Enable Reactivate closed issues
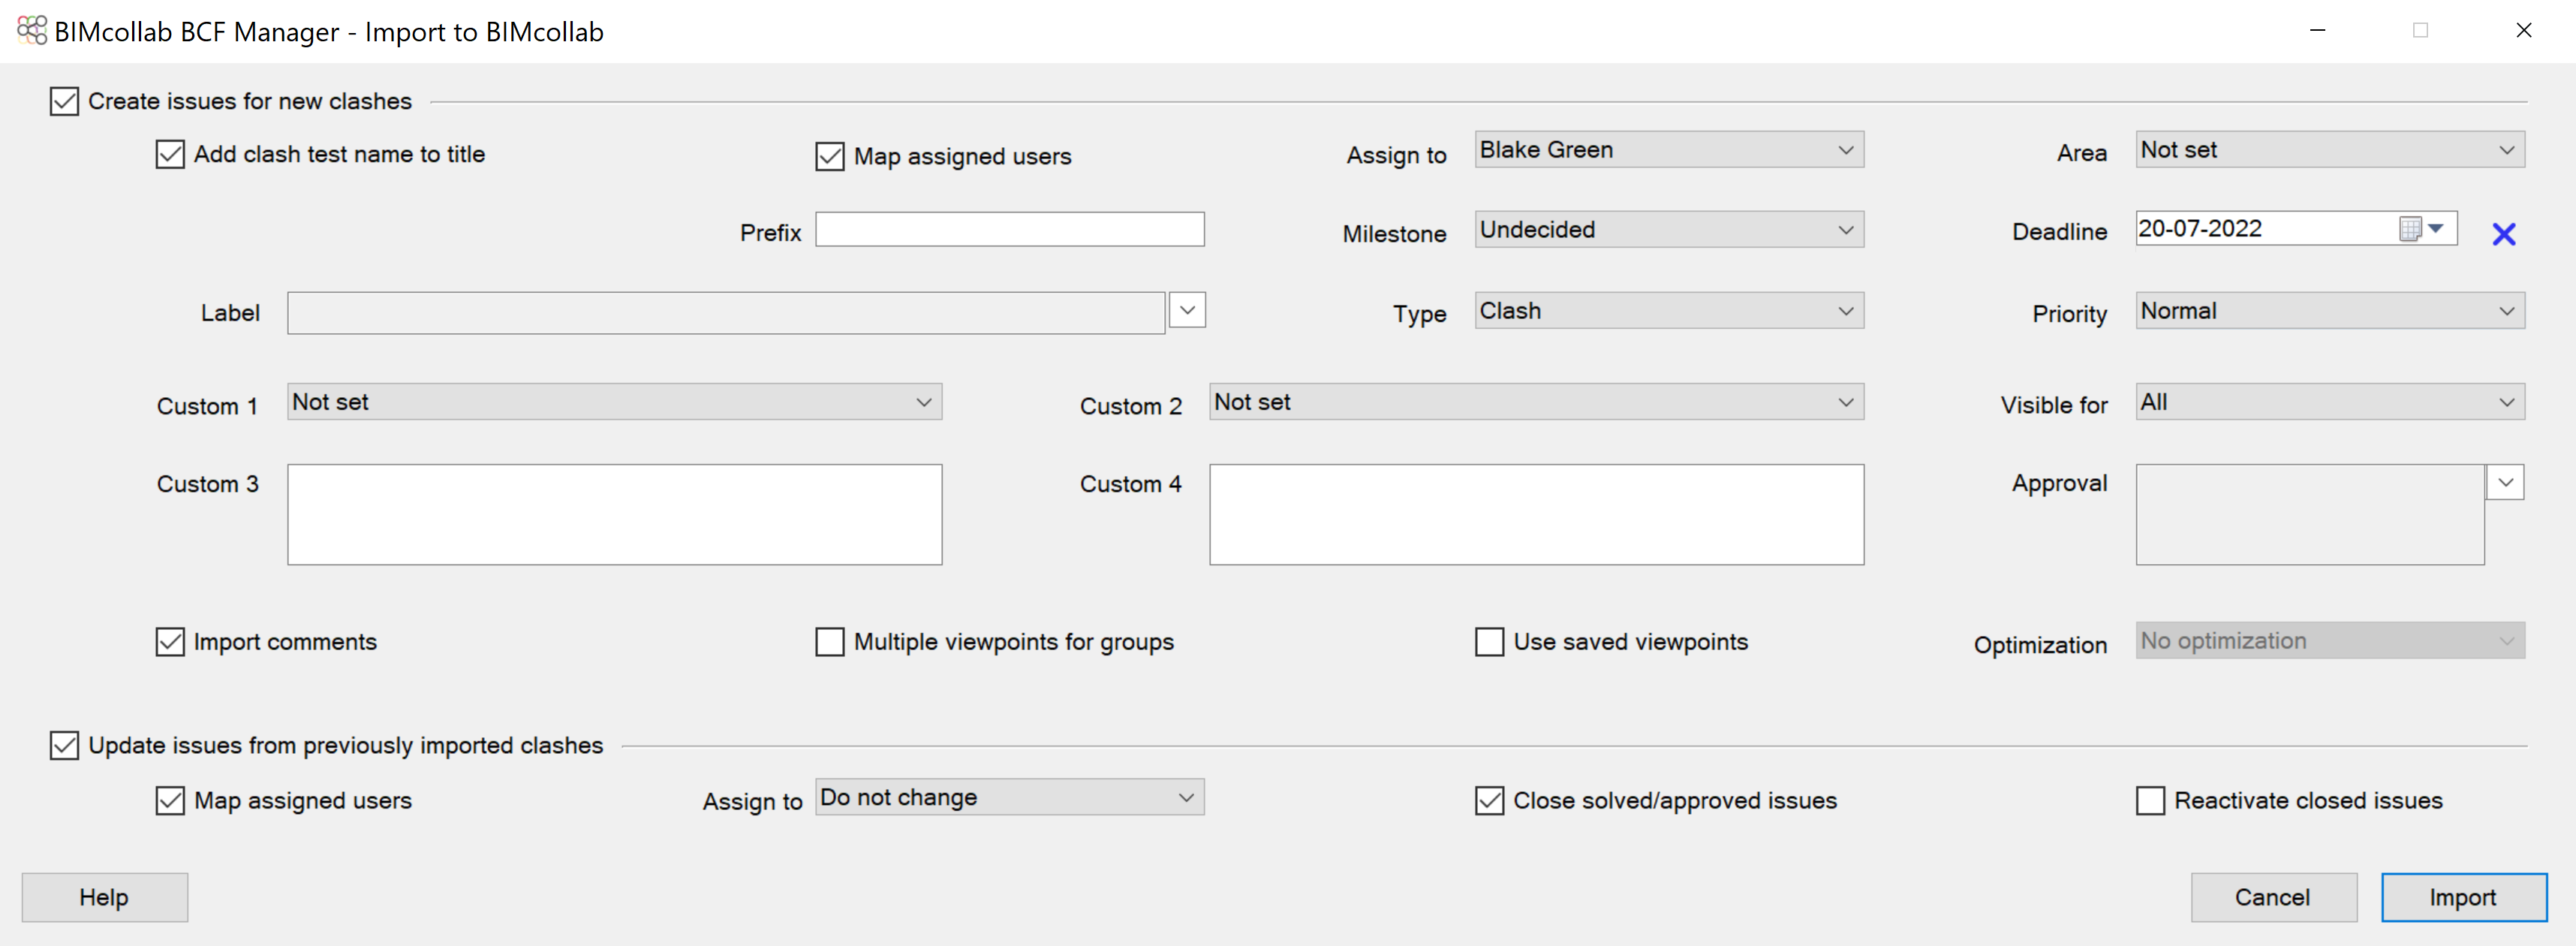This screenshot has height=946, width=2576. pos(2150,801)
